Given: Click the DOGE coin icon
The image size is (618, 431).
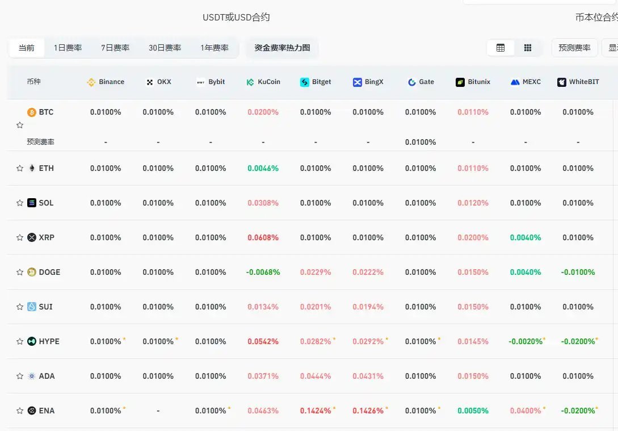Looking at the screenshot, I should click(x=32, y=272).
